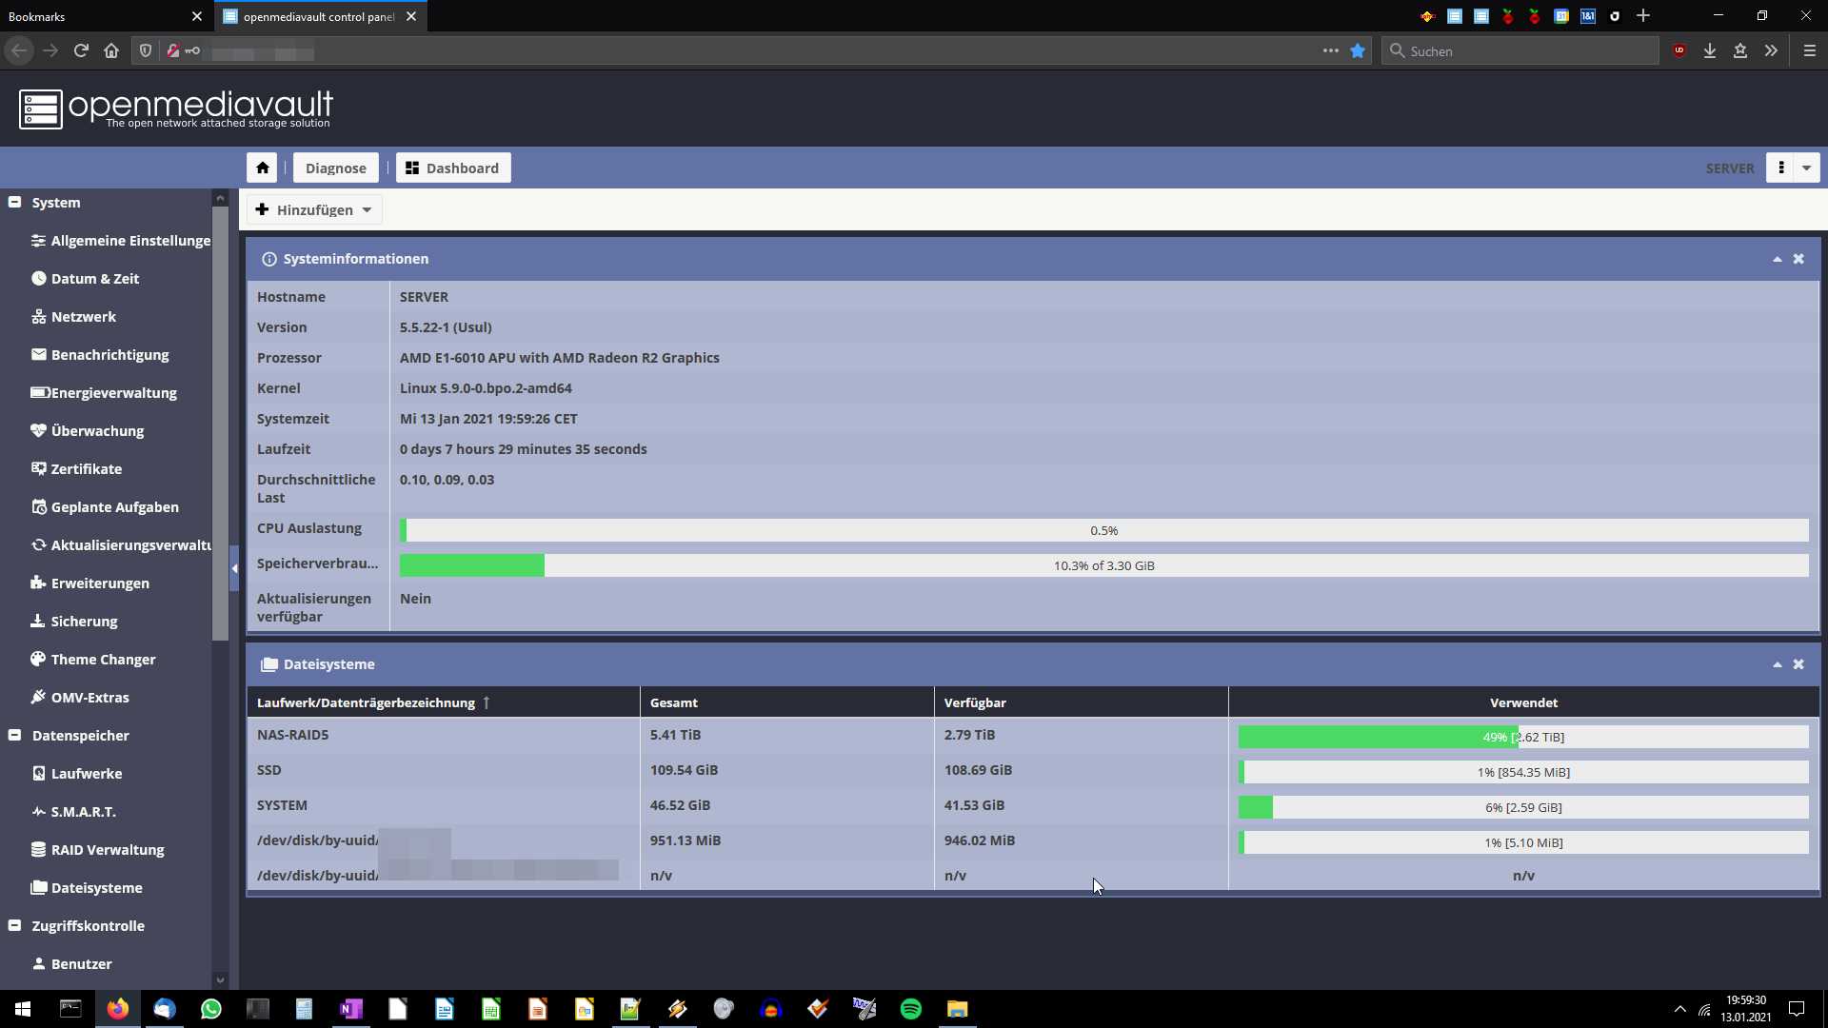Viewport: 1828px width, 1028px height.
Task: Collapse the Systeminformationen panel
Action: tap(1777, 259)
